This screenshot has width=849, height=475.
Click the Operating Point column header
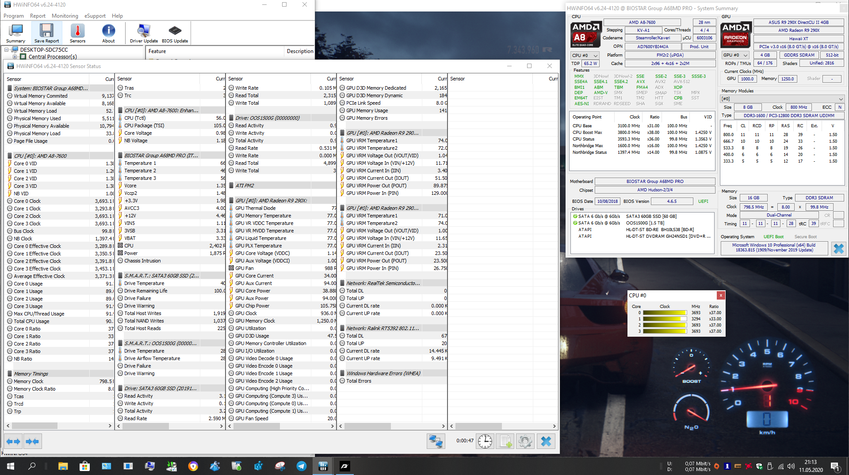pos(587,117)
